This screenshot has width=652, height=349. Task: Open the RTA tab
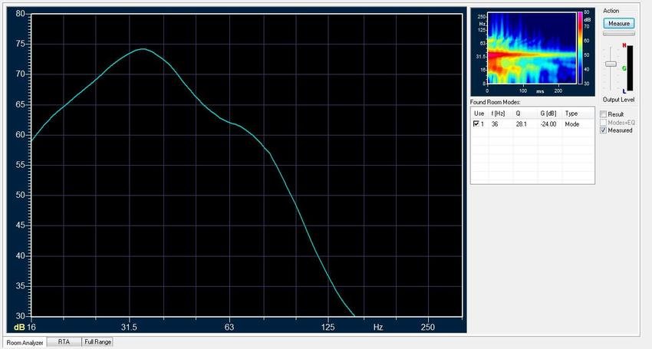64,342
